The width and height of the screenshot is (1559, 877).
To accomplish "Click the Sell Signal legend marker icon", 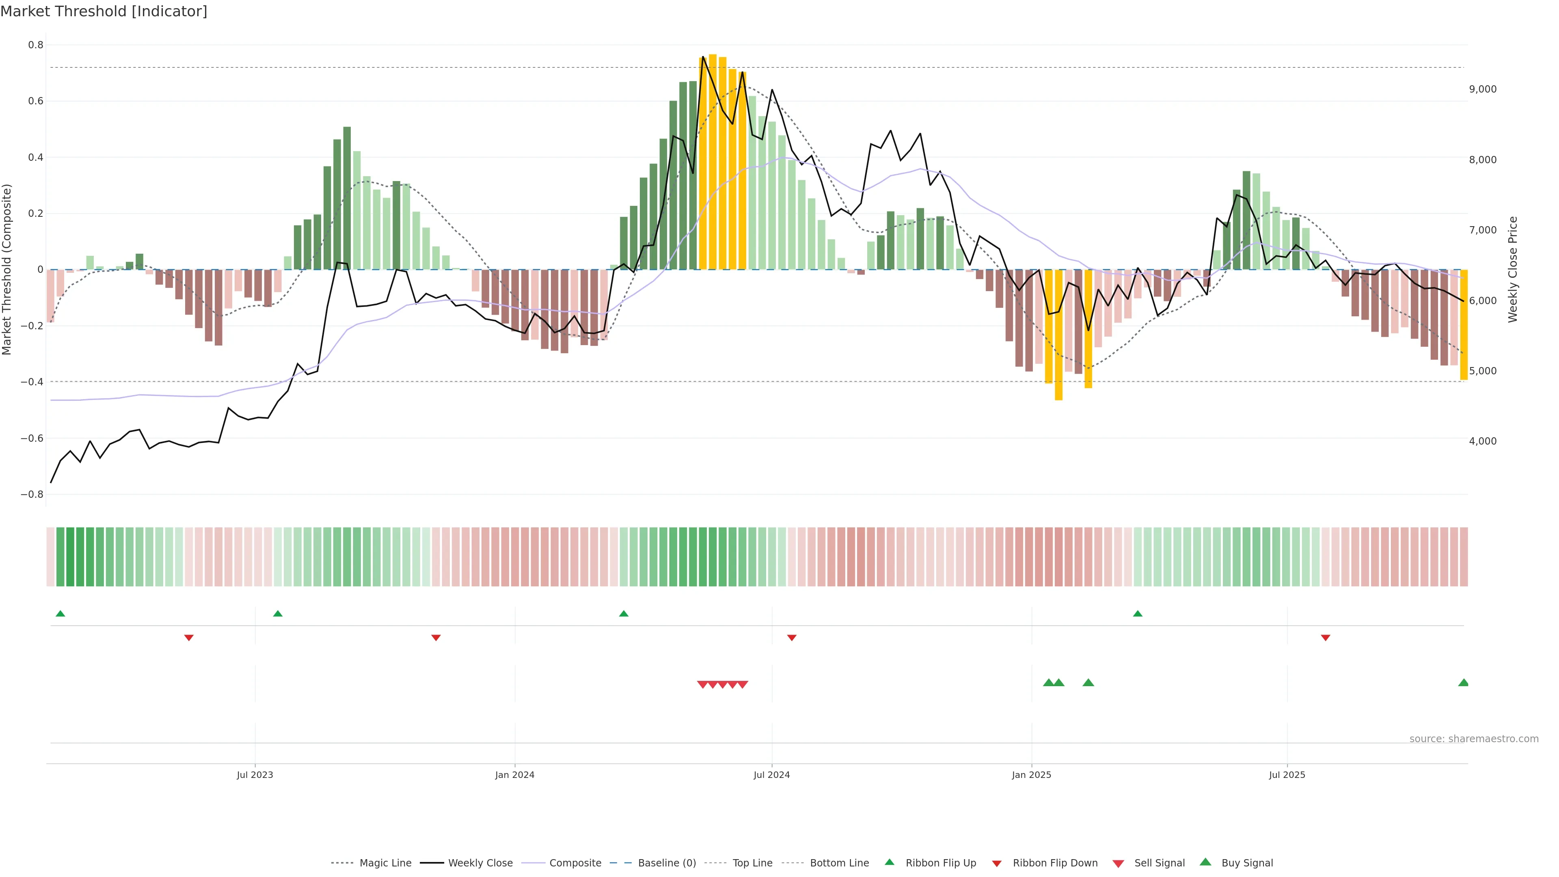I will [1118, 863].
